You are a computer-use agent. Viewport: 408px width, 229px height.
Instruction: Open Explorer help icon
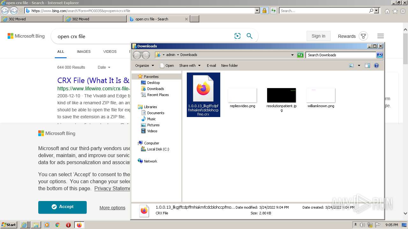(x=376, y=66)
